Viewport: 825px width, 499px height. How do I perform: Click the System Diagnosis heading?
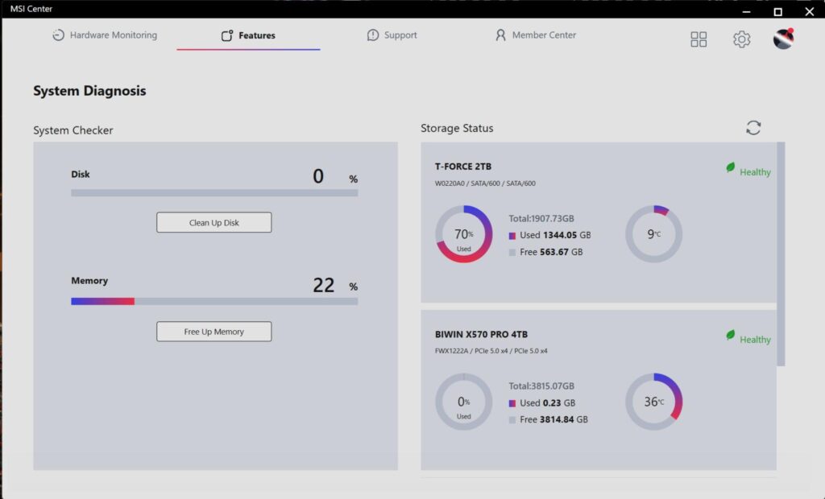[89, 91]
